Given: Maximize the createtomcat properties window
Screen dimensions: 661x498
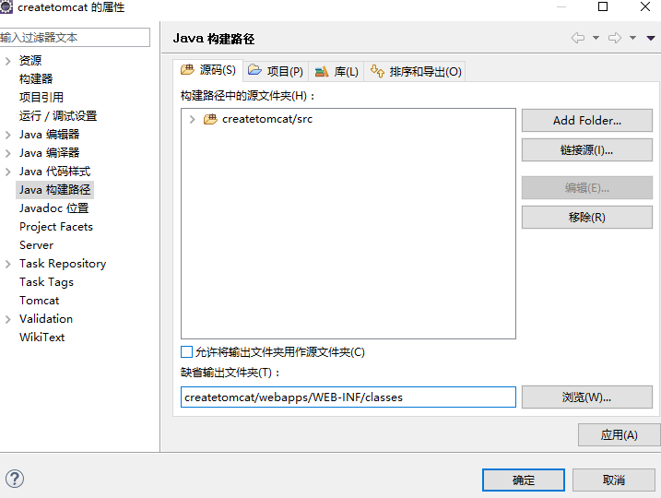Looking at the screenshot, I should (x=603, y=6).
